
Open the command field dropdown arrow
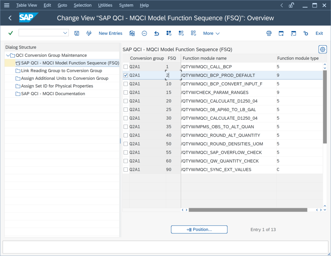tap(65, 33)
